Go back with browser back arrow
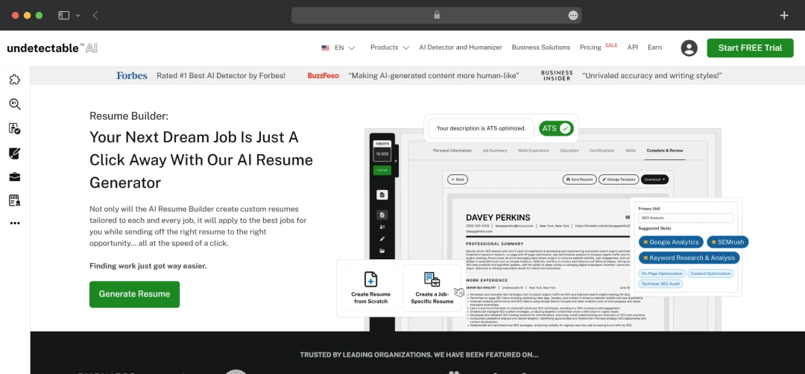Screen dimensions: 805x374 (95, 16)
